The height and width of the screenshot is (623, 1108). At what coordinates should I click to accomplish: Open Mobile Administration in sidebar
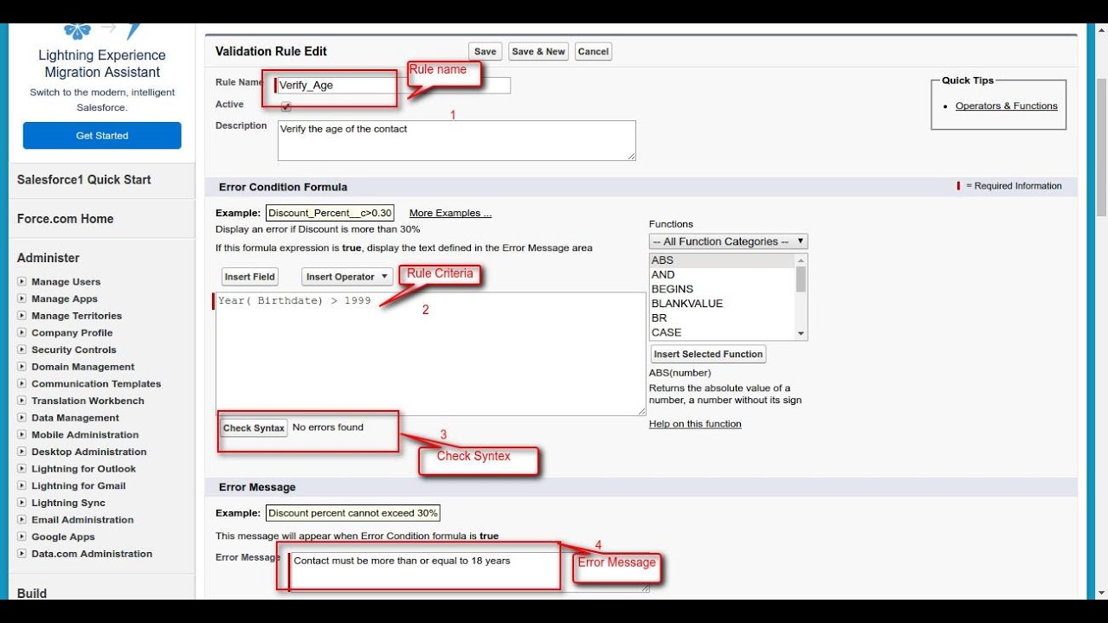click(x=85, y=434)
